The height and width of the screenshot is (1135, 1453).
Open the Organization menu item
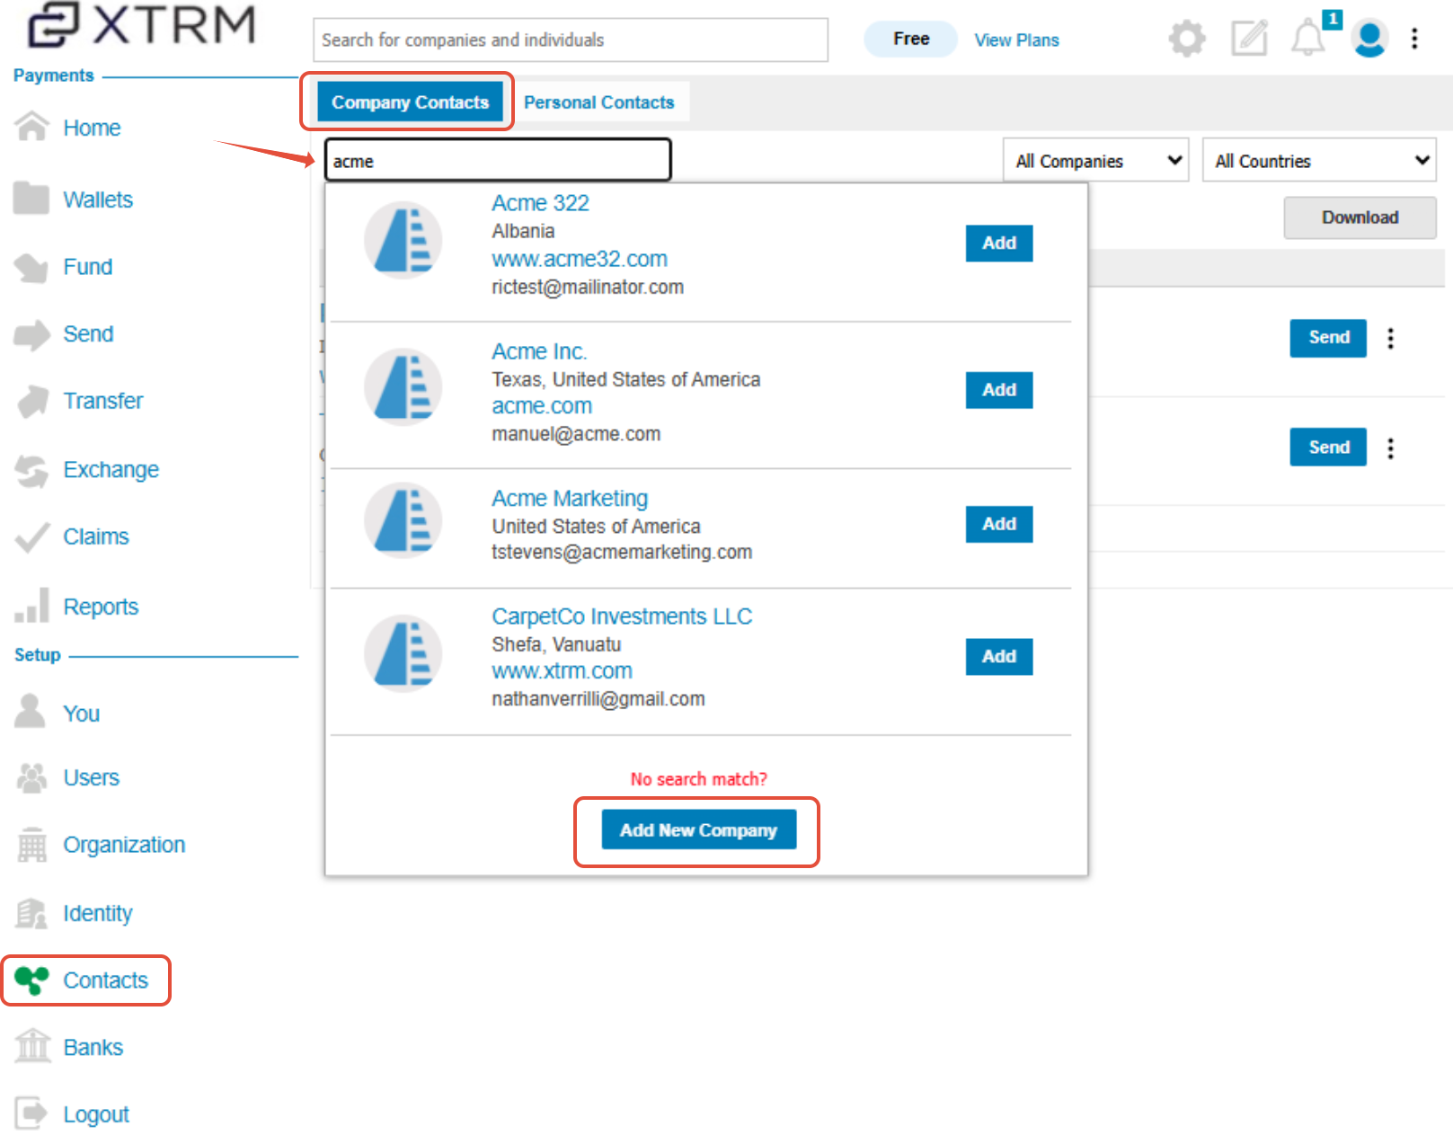coord(124,845)
